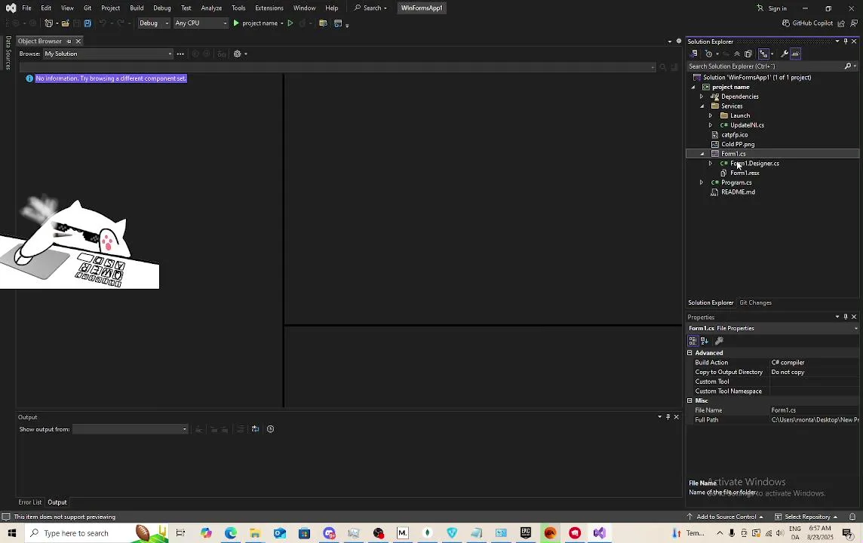The height and width of the screenshot is (543, 863).
Task: Expand the Program.cs node
Action: (x=702, y=183)
